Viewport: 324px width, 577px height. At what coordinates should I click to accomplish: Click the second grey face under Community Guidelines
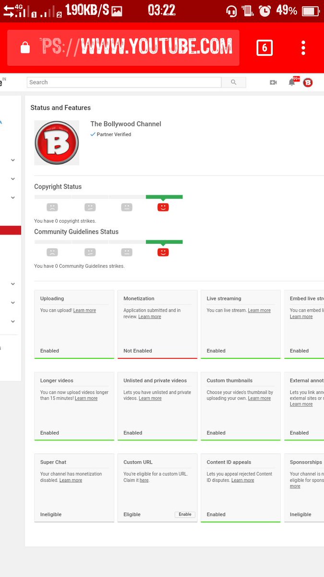pyautogui.click(x=90, y=252)
